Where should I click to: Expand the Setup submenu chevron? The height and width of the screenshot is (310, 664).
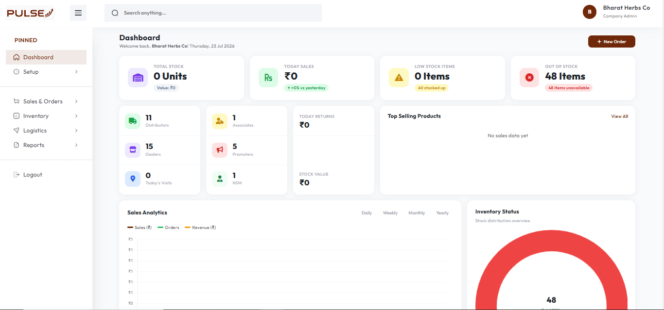76,72
